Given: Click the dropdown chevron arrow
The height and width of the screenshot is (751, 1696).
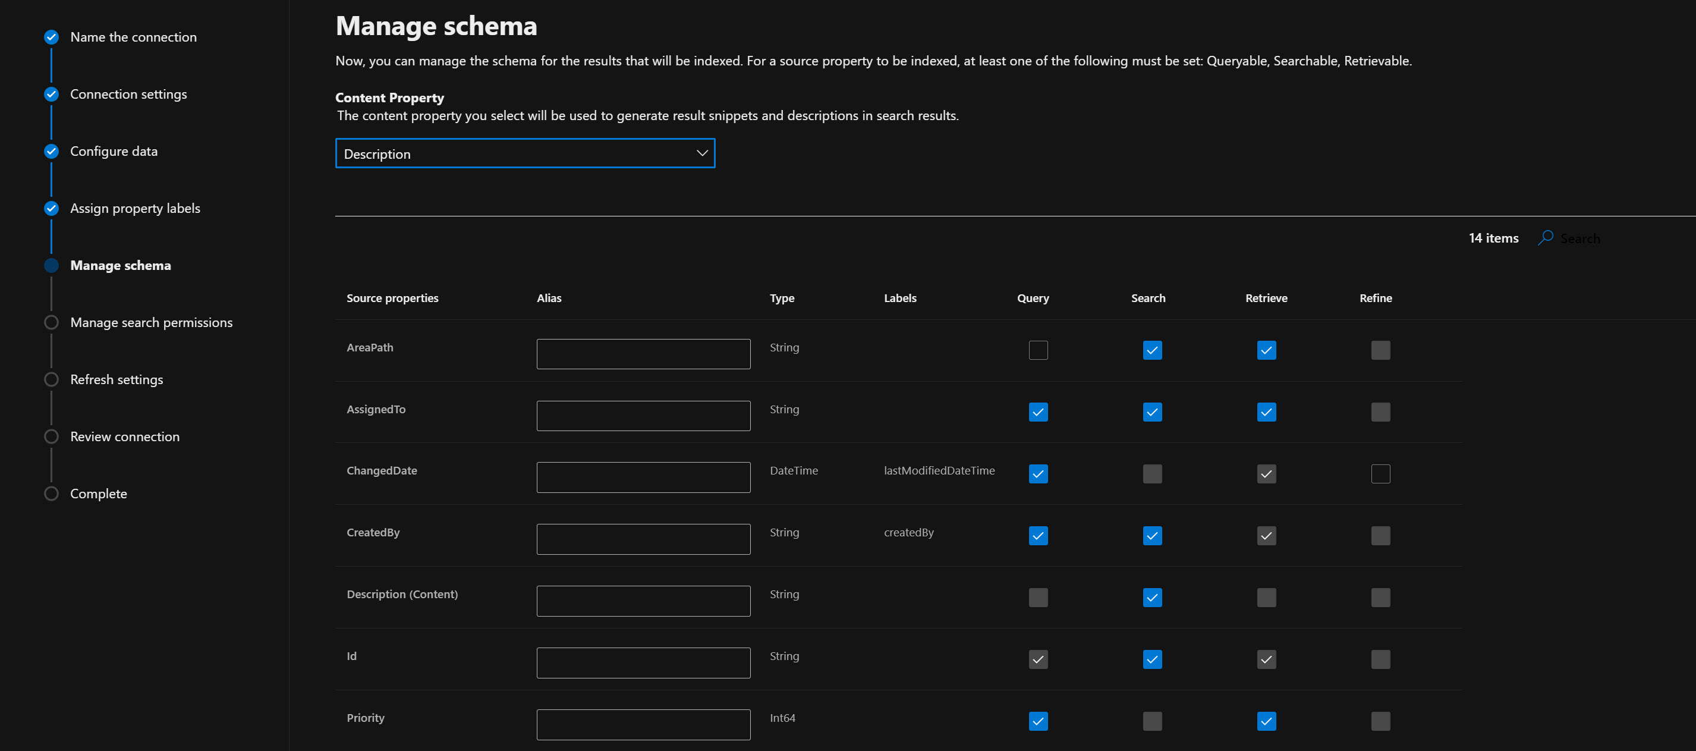Looking at the screenshot, I should pos(702,153).
